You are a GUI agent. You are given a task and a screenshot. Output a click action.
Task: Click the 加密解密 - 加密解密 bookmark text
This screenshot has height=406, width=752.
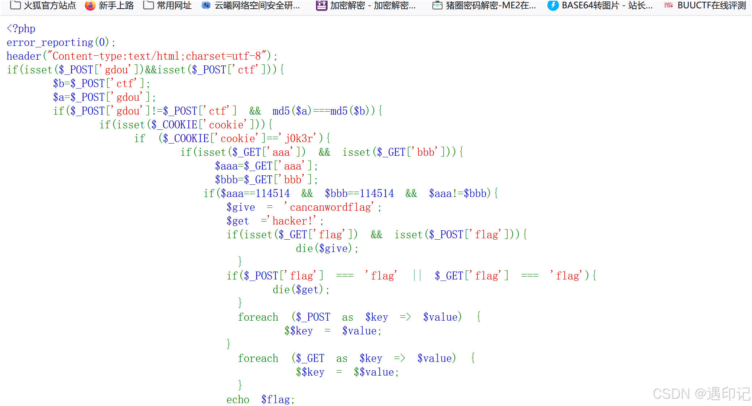pos(373,5)
